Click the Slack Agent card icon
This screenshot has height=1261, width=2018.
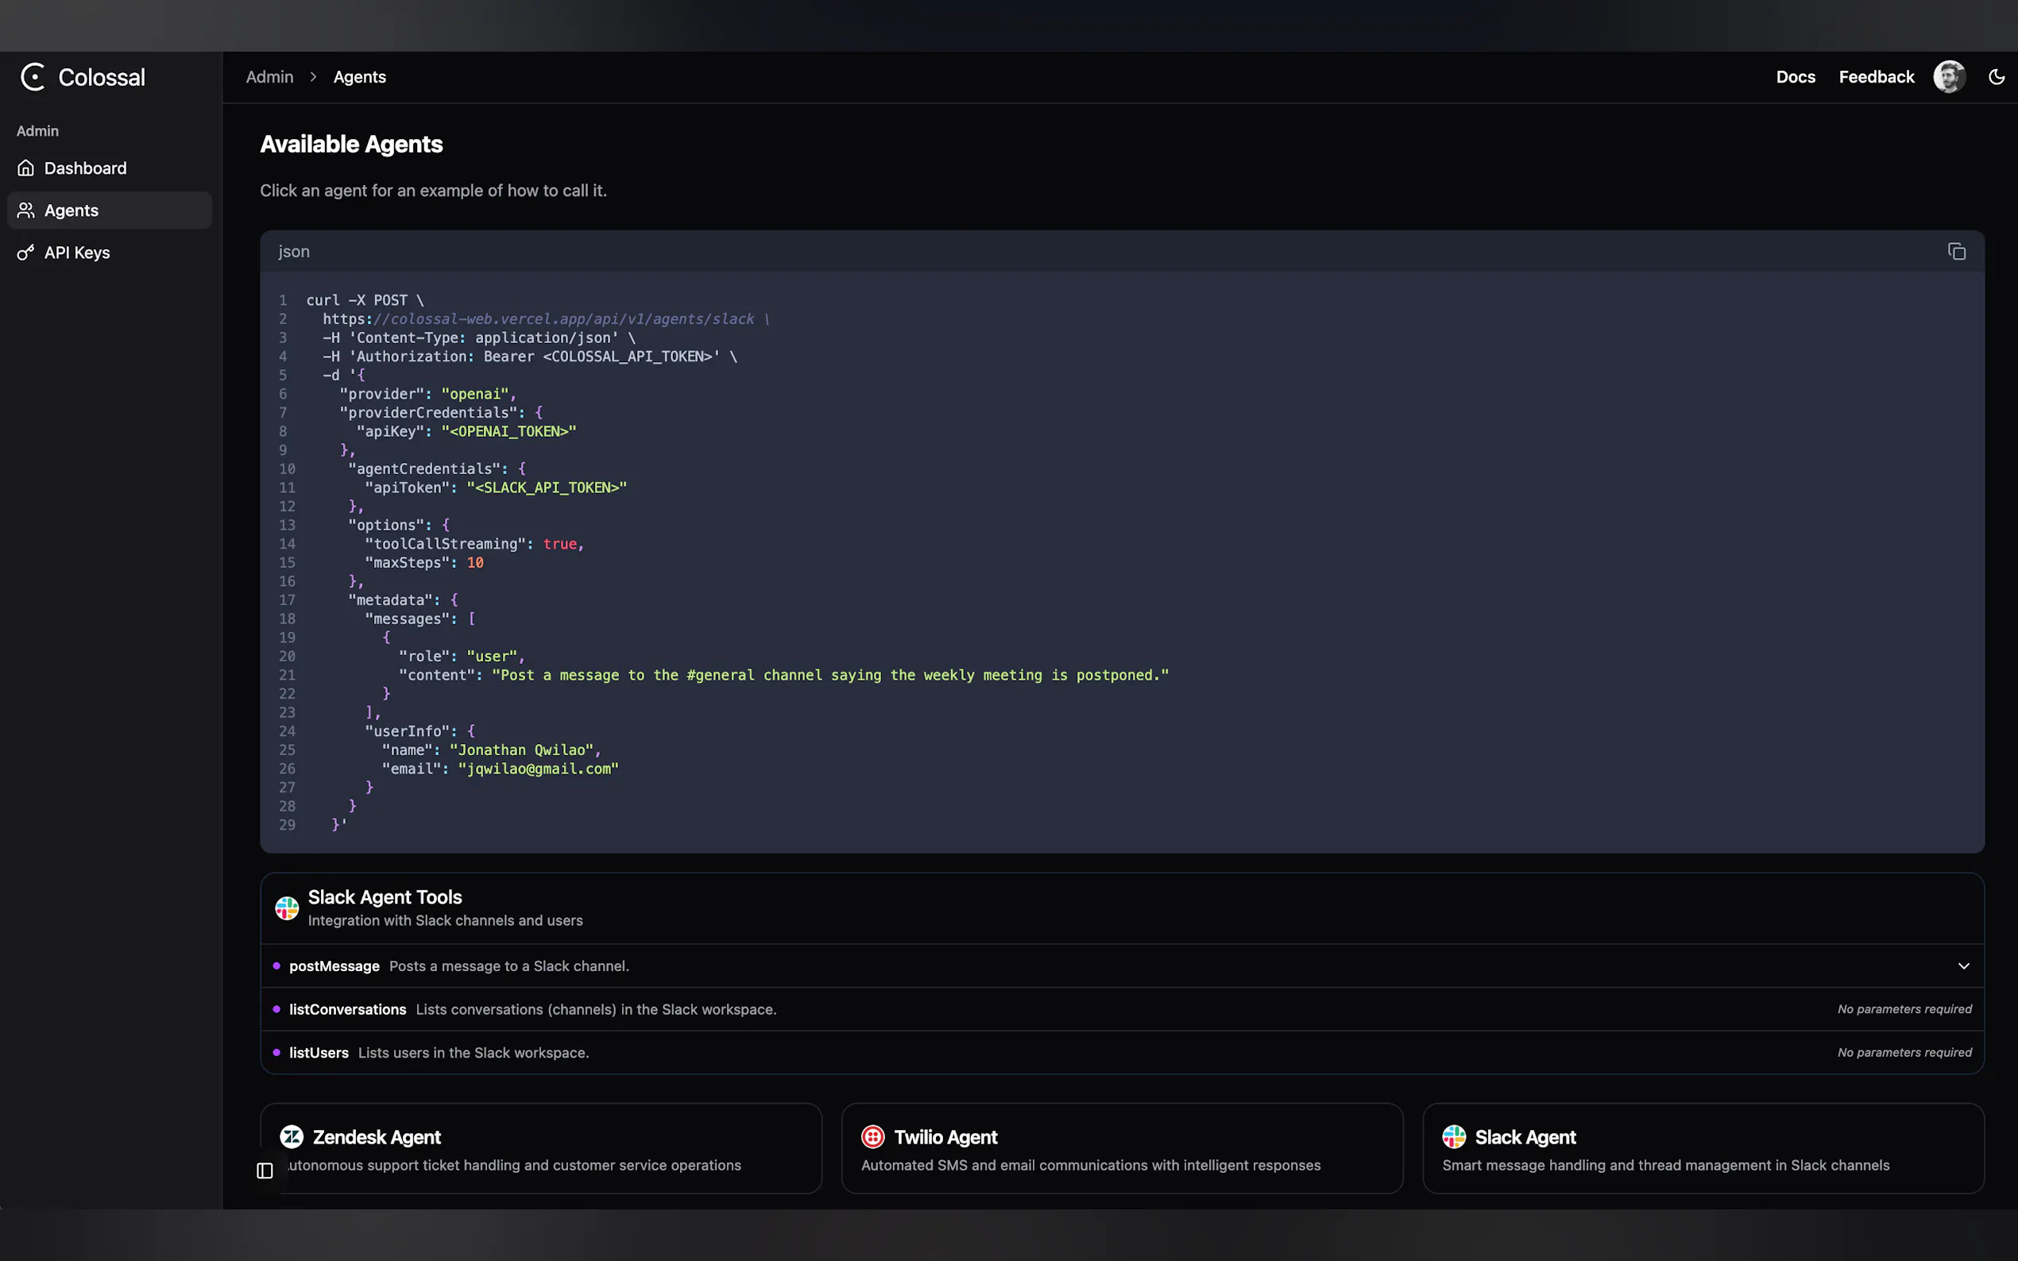(x=1454, y=1137)
